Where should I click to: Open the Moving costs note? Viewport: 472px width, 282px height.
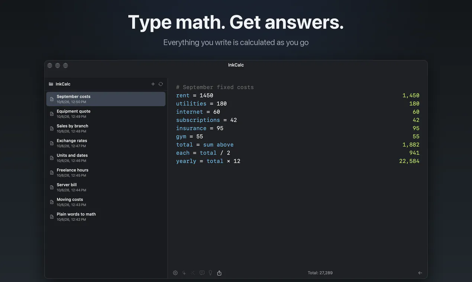tap(106, 202)
